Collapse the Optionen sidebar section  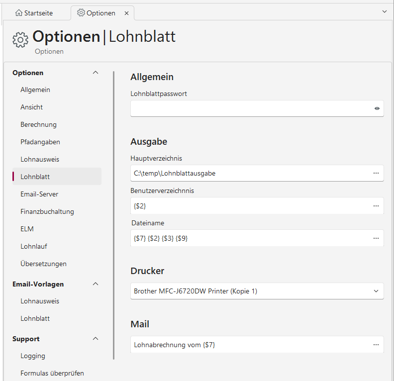(96, 73)
